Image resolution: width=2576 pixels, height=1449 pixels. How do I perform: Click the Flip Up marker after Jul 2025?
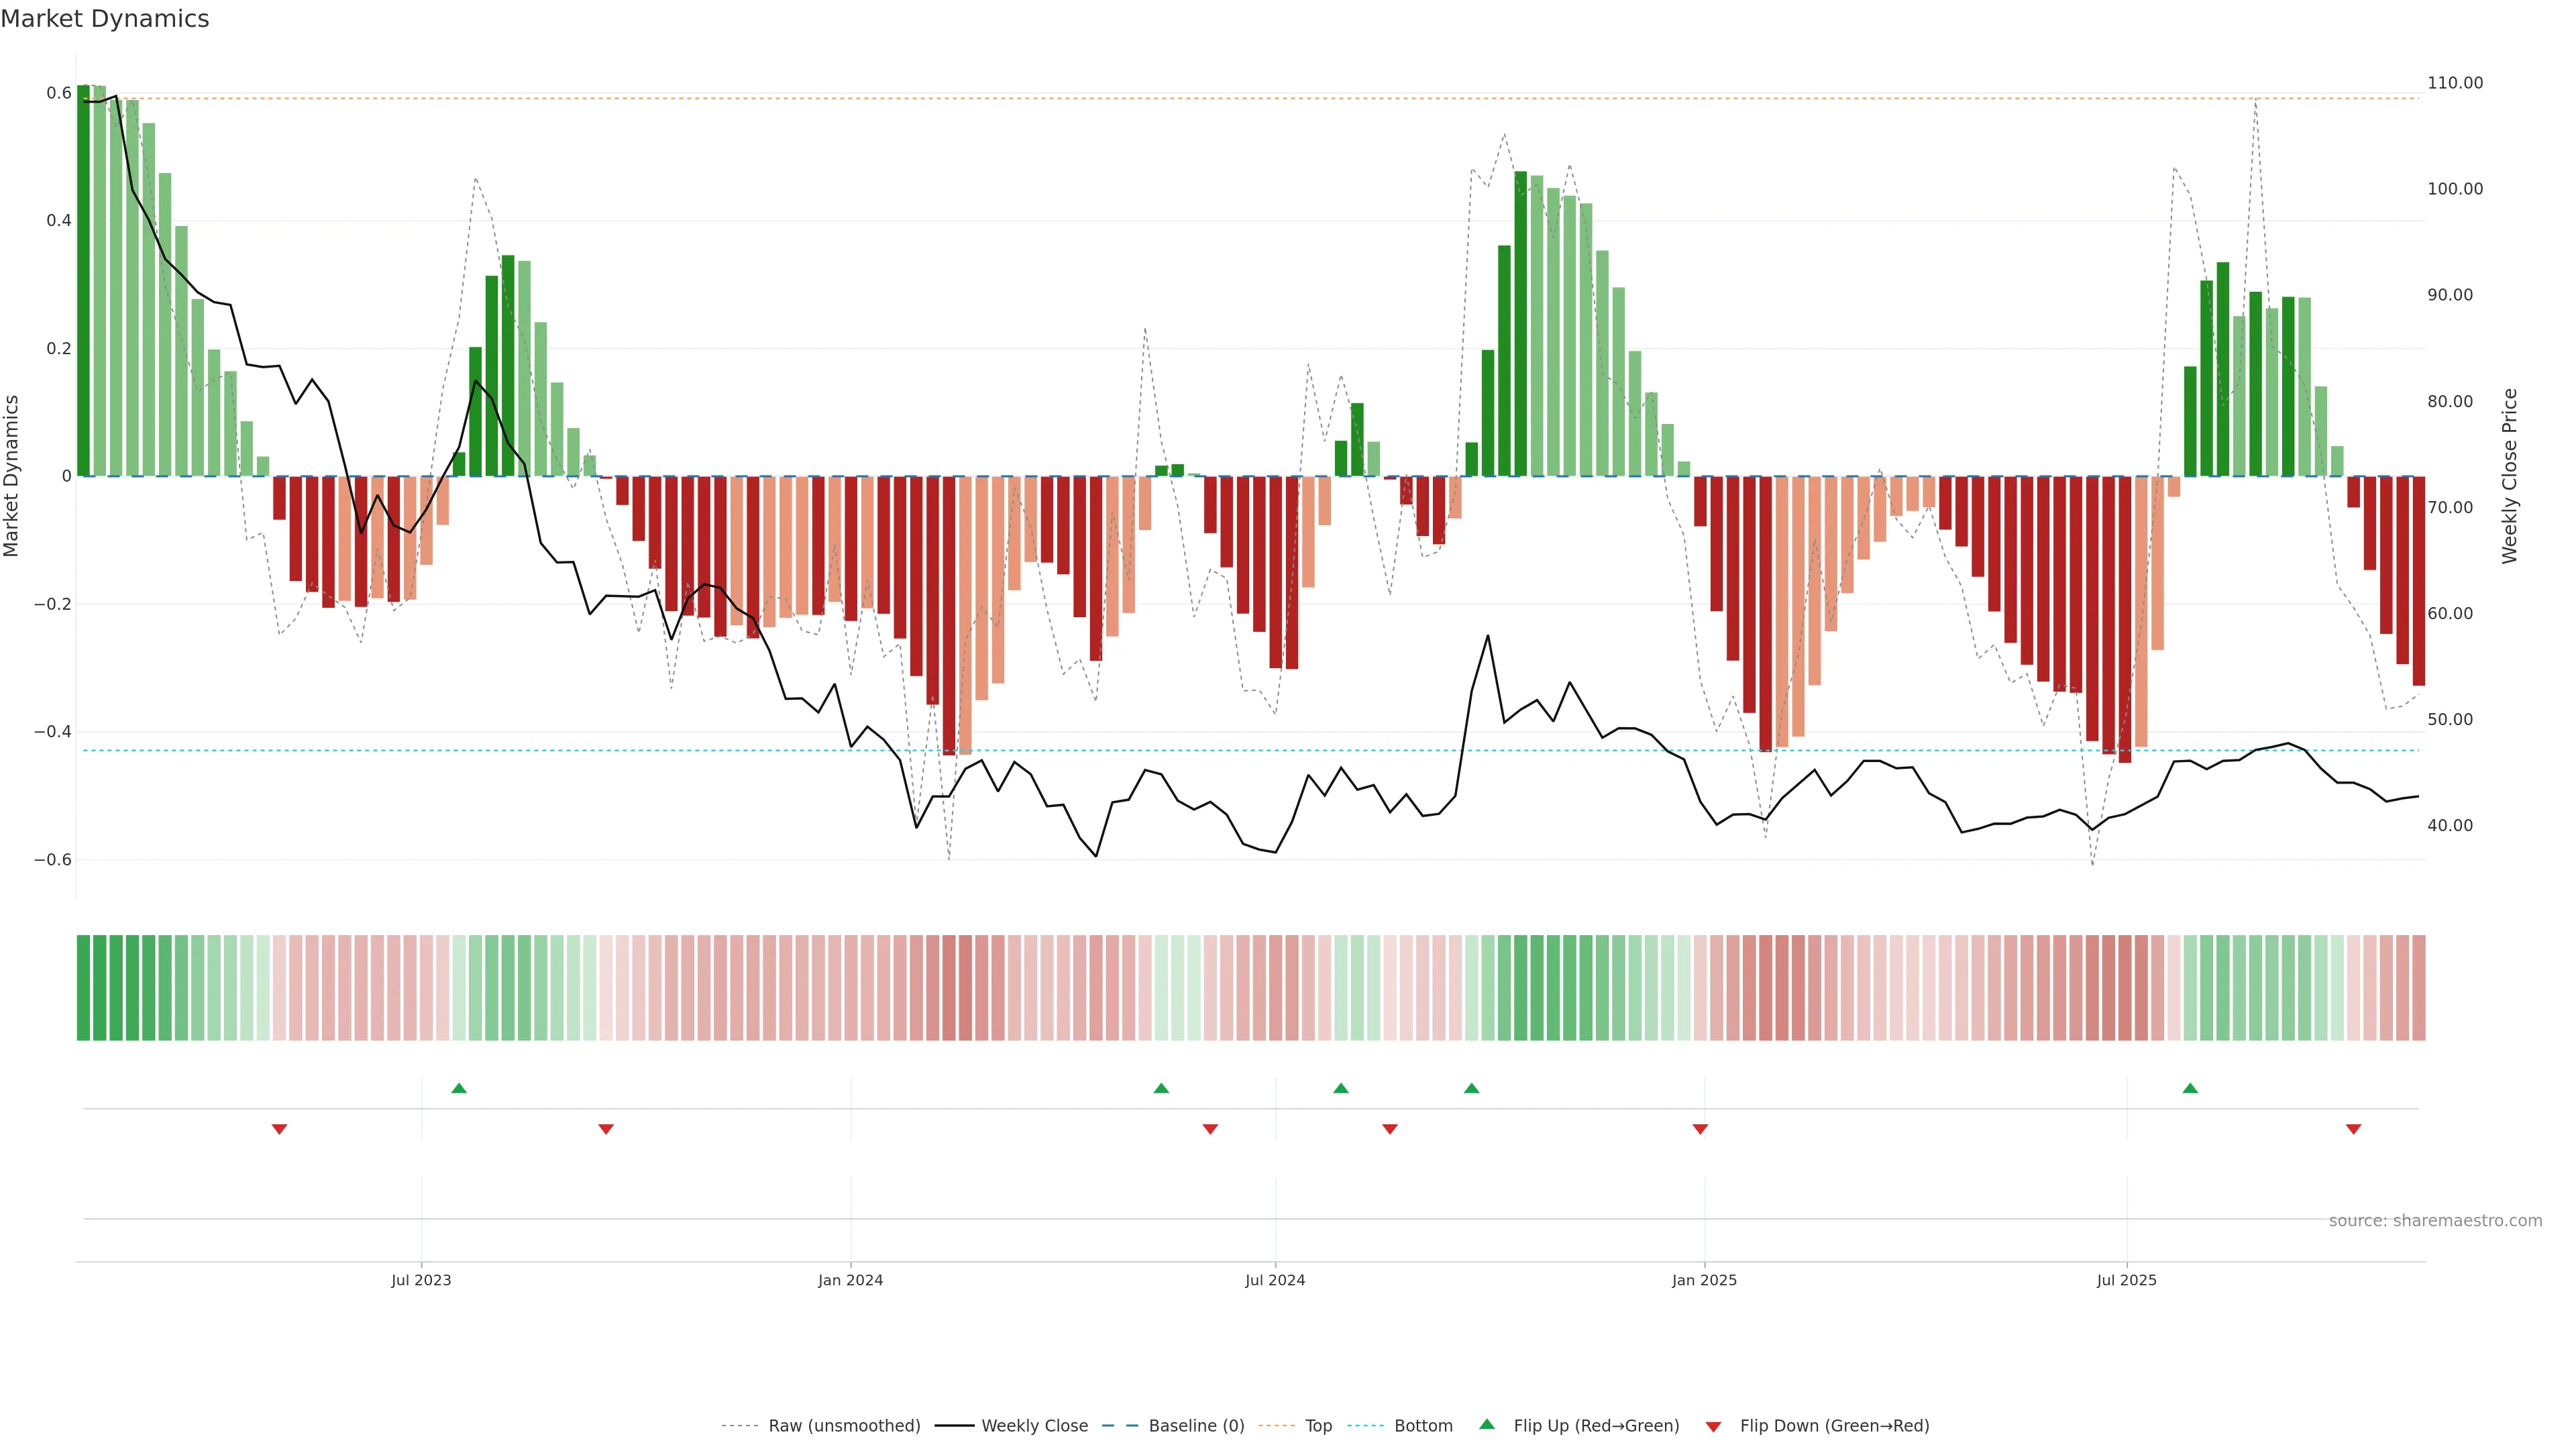[x=2190, y=1088]
